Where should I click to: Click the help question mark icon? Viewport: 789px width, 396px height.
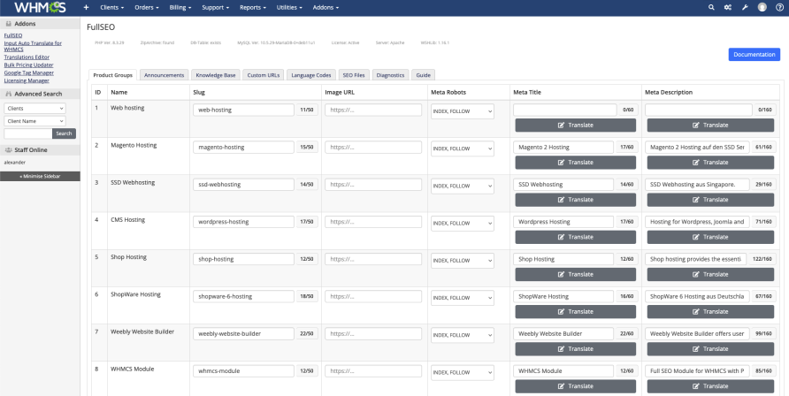point(778,7)
